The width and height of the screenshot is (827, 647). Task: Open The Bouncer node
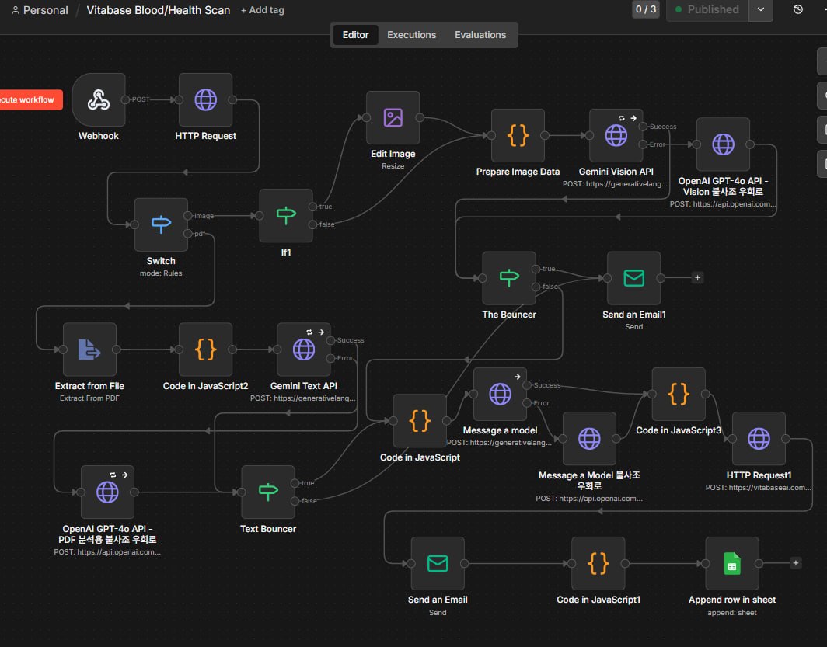[x=509, y=277]
